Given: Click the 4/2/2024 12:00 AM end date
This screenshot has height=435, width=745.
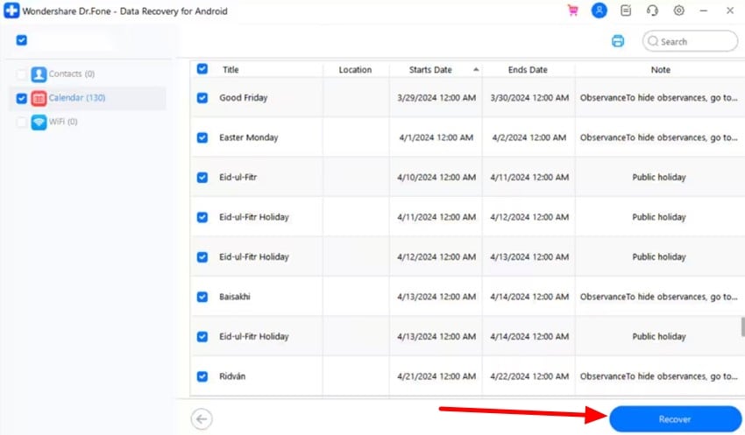Looking at the screenshot, I should coord(529,137).
